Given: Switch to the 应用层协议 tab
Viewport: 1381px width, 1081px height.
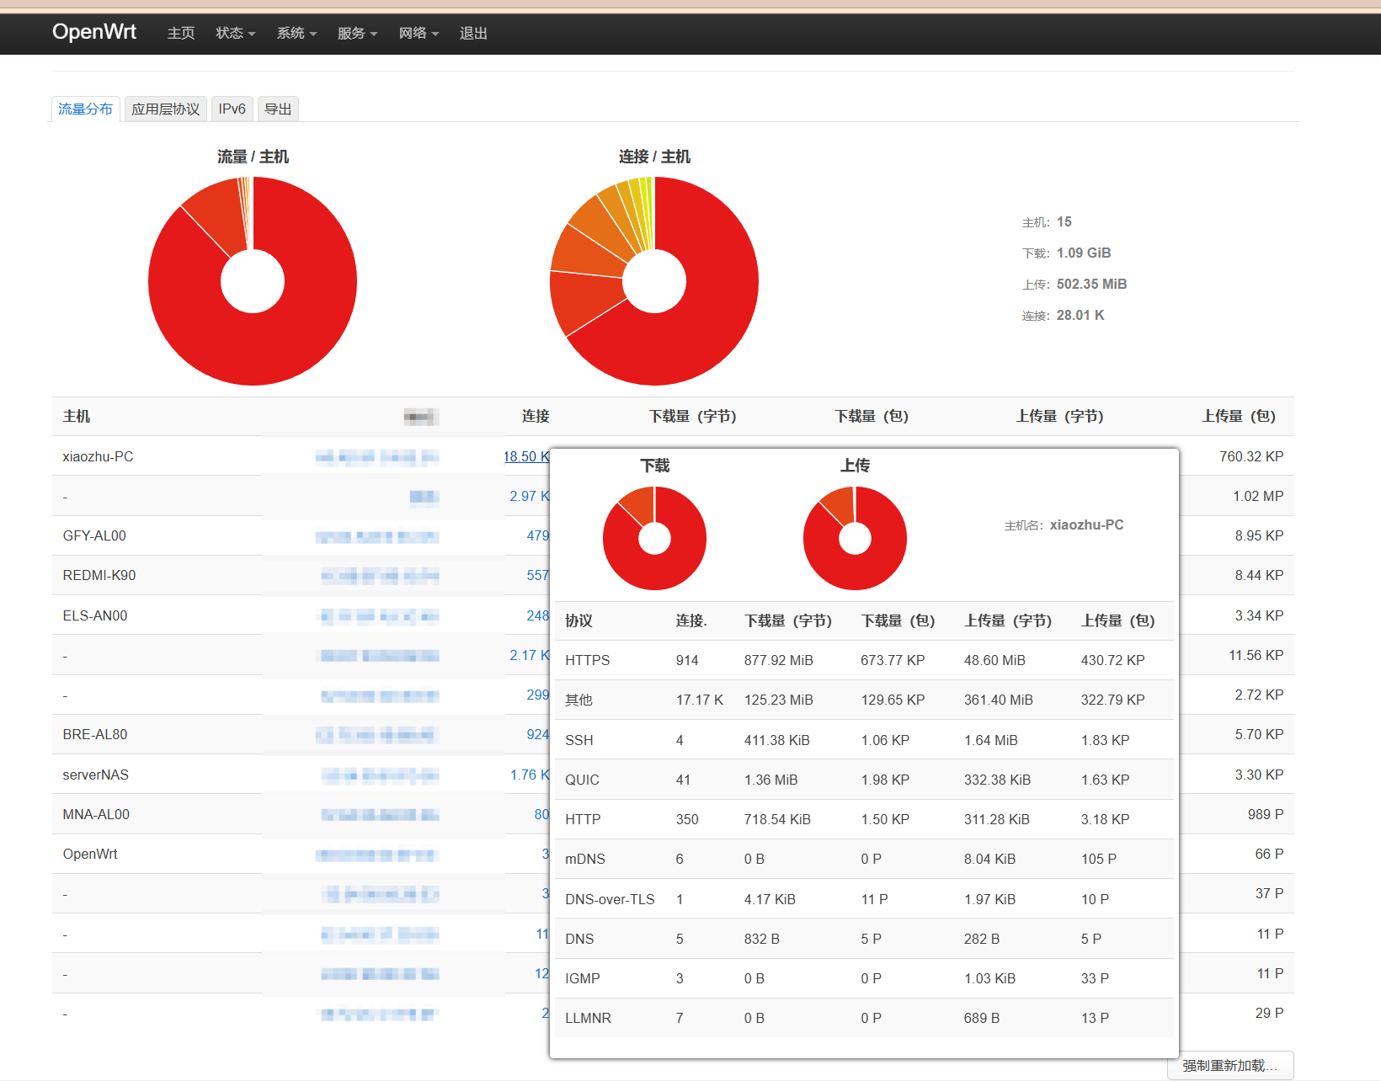Looking at the screenshot, I should click(x=166, y=109).
